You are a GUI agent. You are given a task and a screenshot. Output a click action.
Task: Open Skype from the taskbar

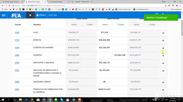[x=62, y=100]
